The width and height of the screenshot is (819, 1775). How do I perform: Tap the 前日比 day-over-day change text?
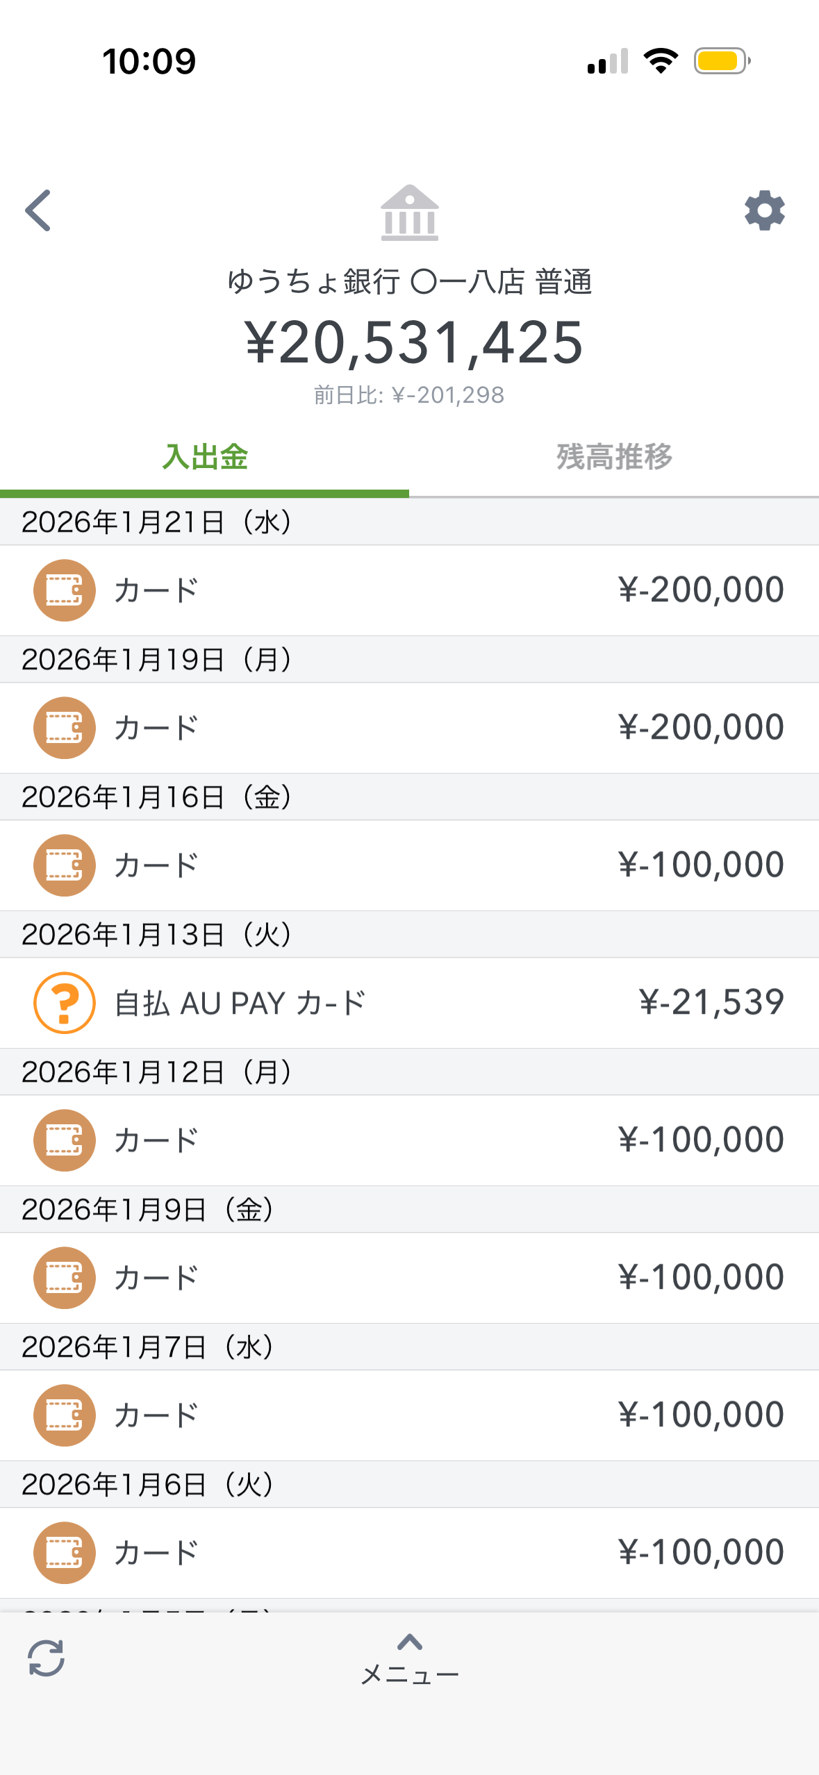click(409, 395)
